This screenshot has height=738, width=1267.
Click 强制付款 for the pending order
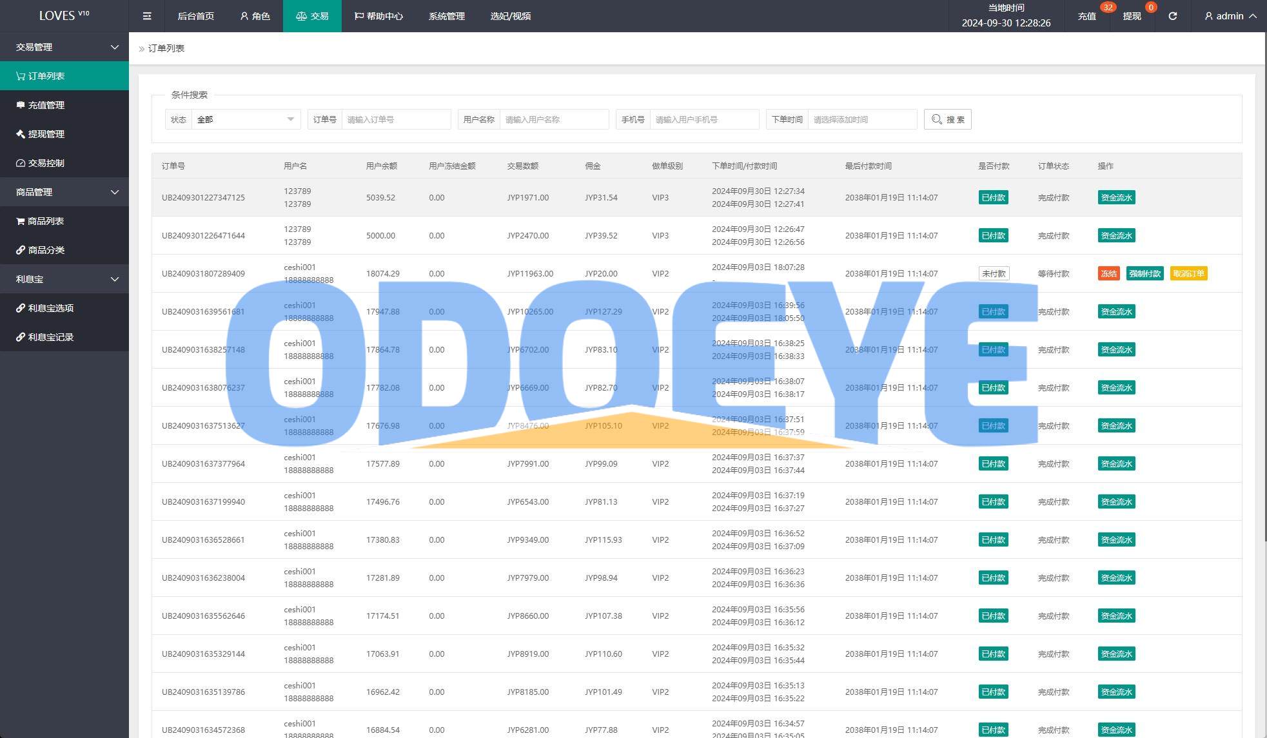pyautogui.click(x=1144, y=273)
